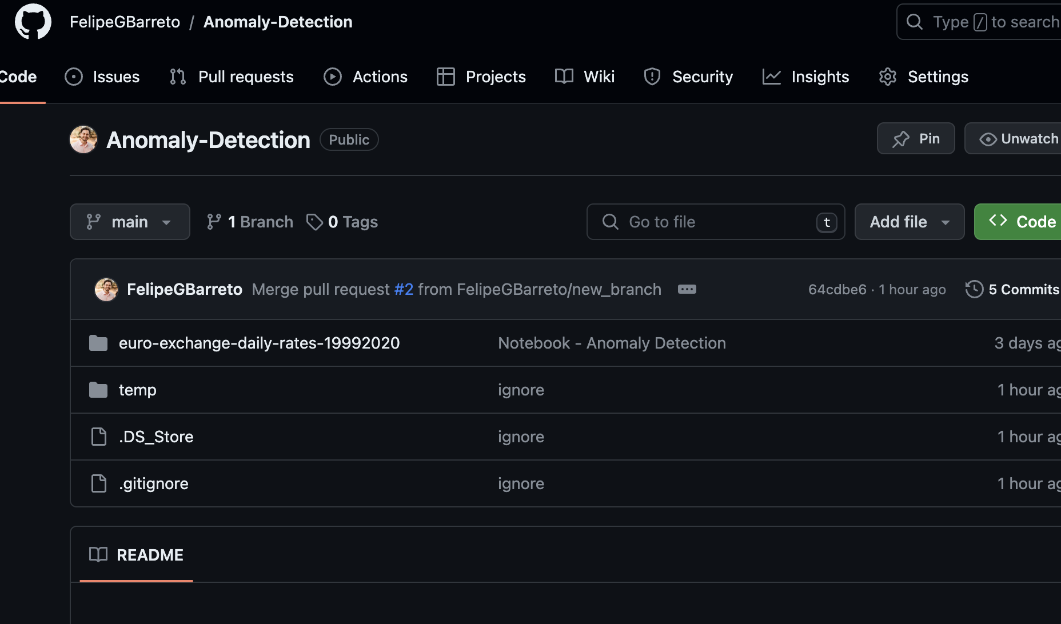Open FelipeGBarreto commit author link
This screenshot has width=1061, height=624.
click(x=185, y=289)
